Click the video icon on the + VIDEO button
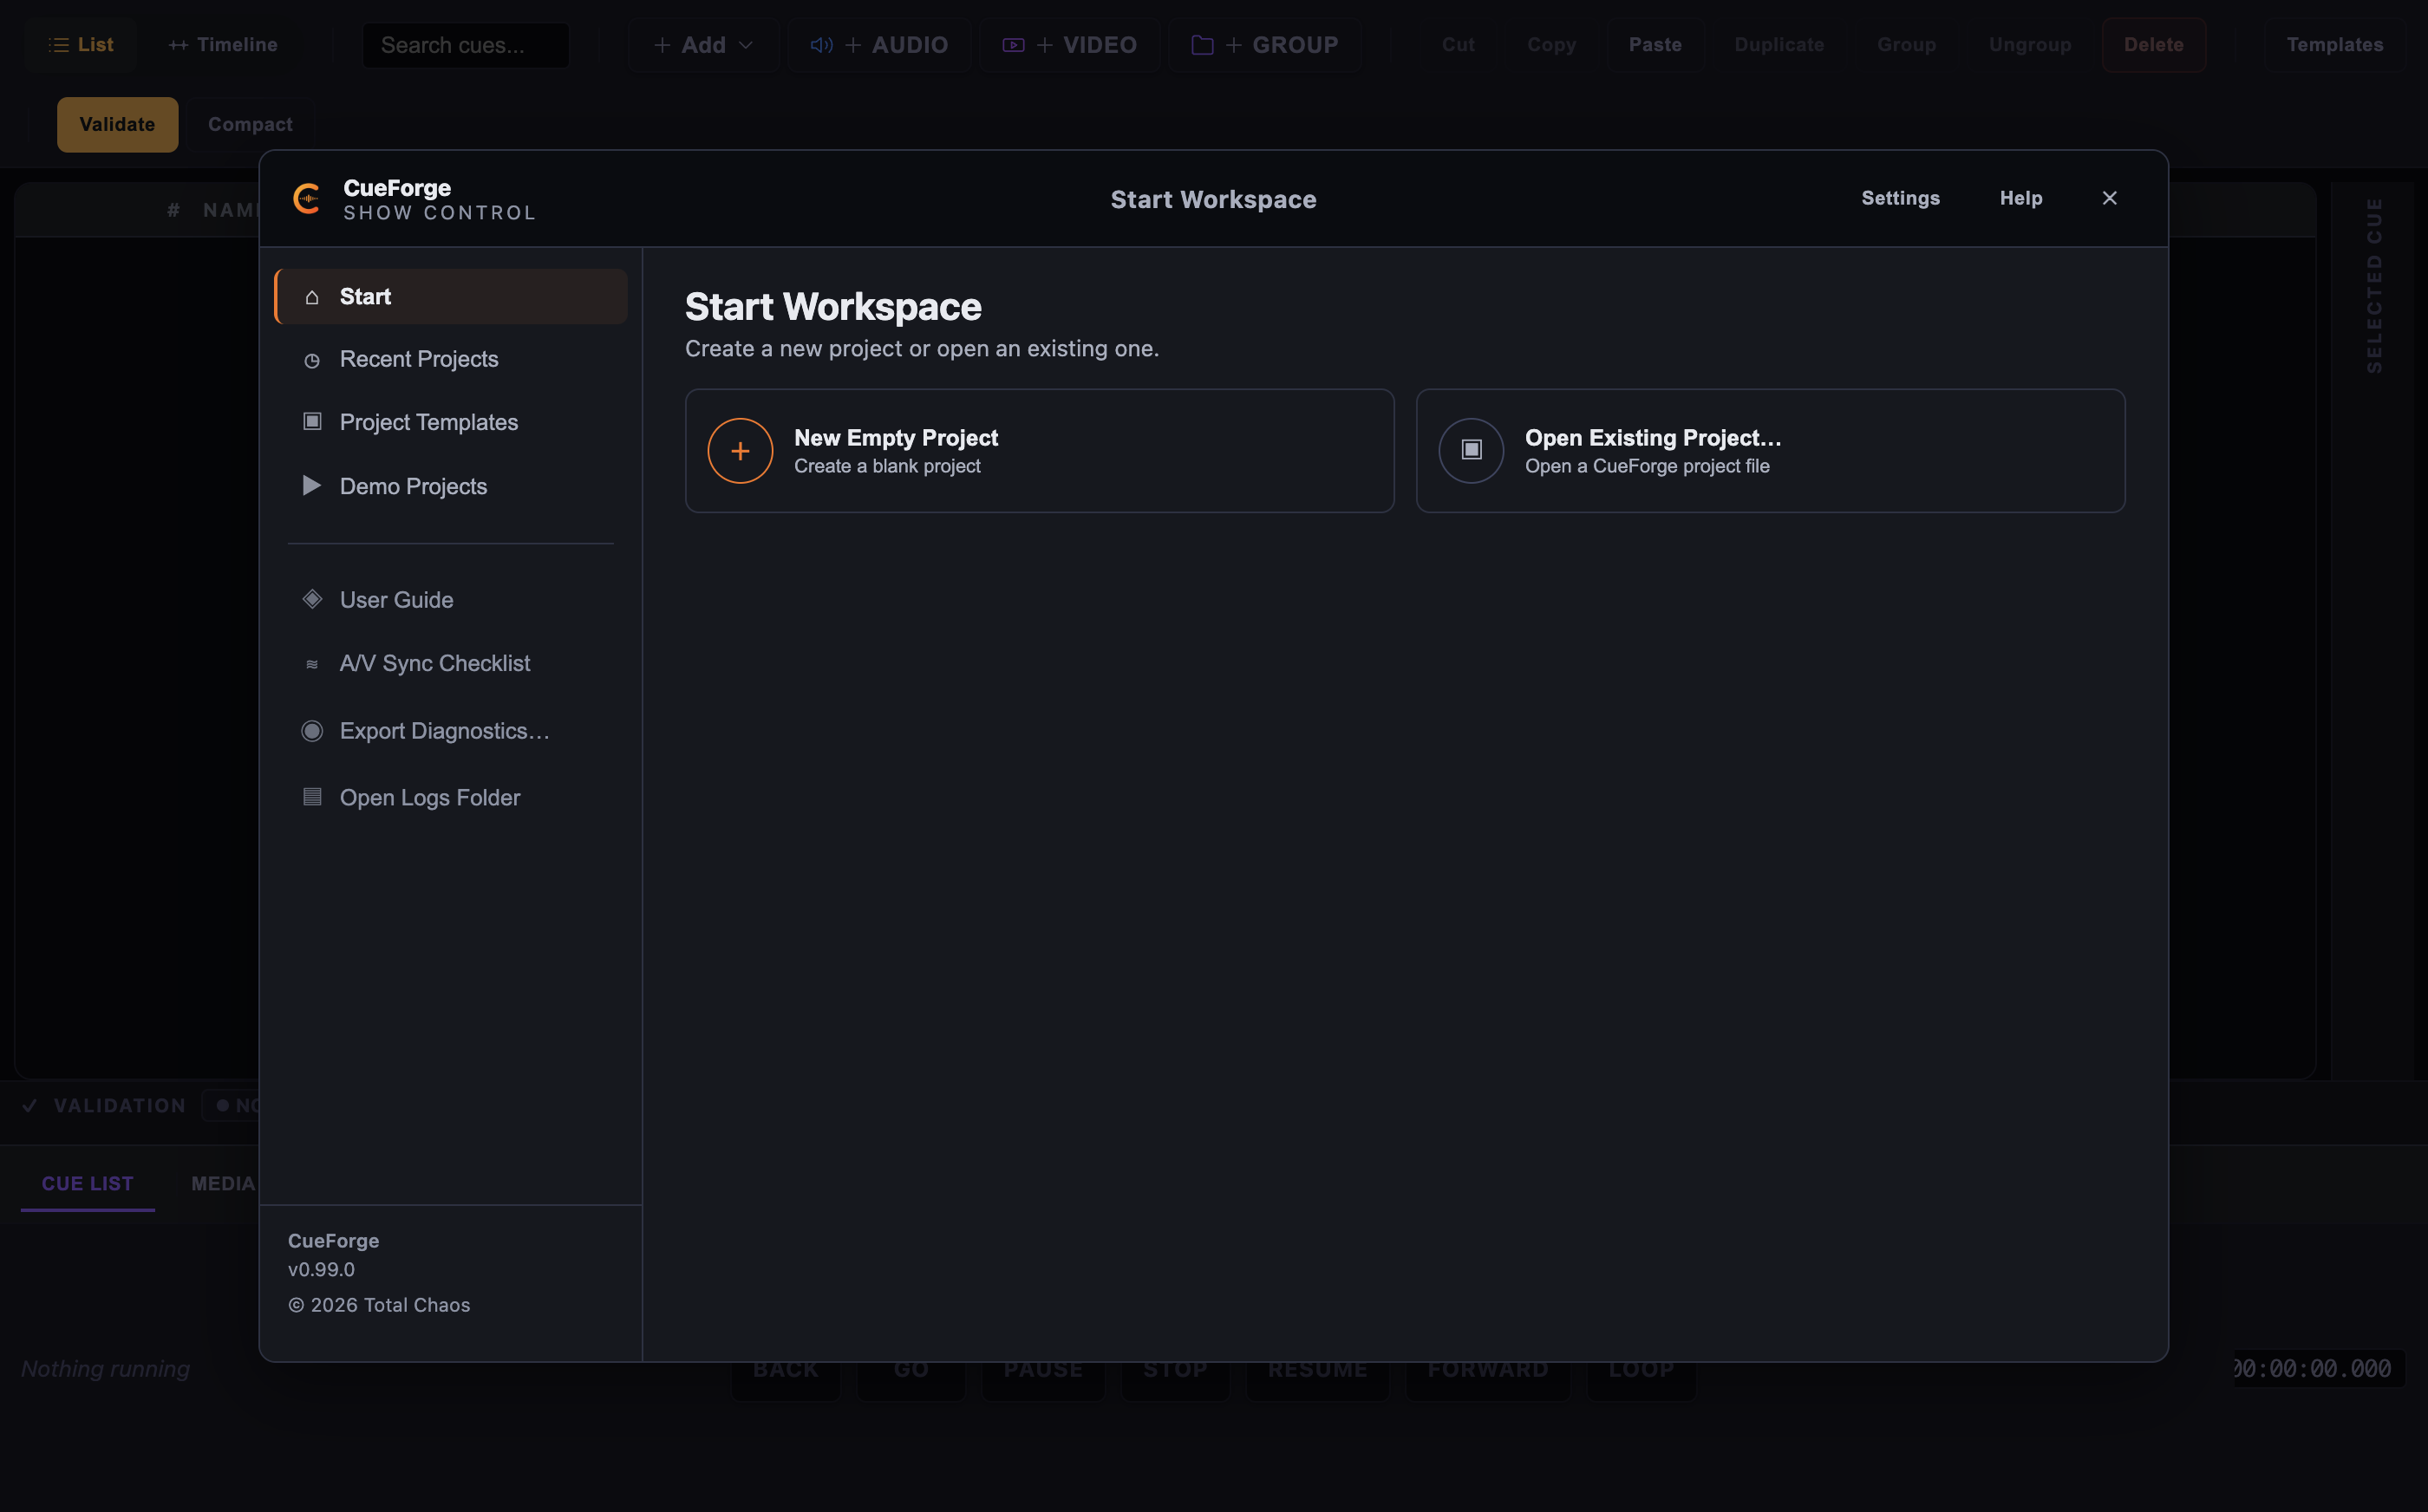 click(x=1013, y=45)
